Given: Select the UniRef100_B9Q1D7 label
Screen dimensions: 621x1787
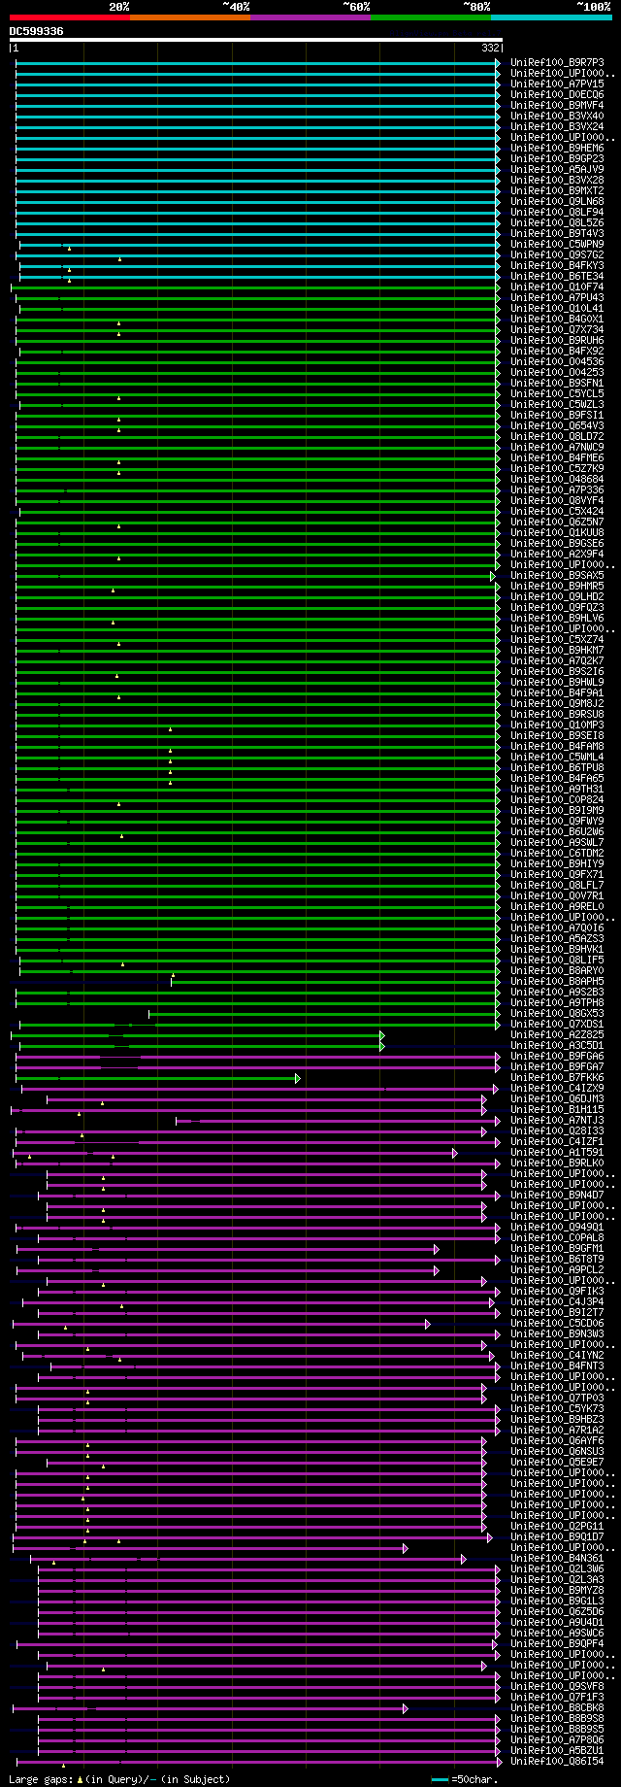Looking at the screenshot, I should (x=558, y=1536).
